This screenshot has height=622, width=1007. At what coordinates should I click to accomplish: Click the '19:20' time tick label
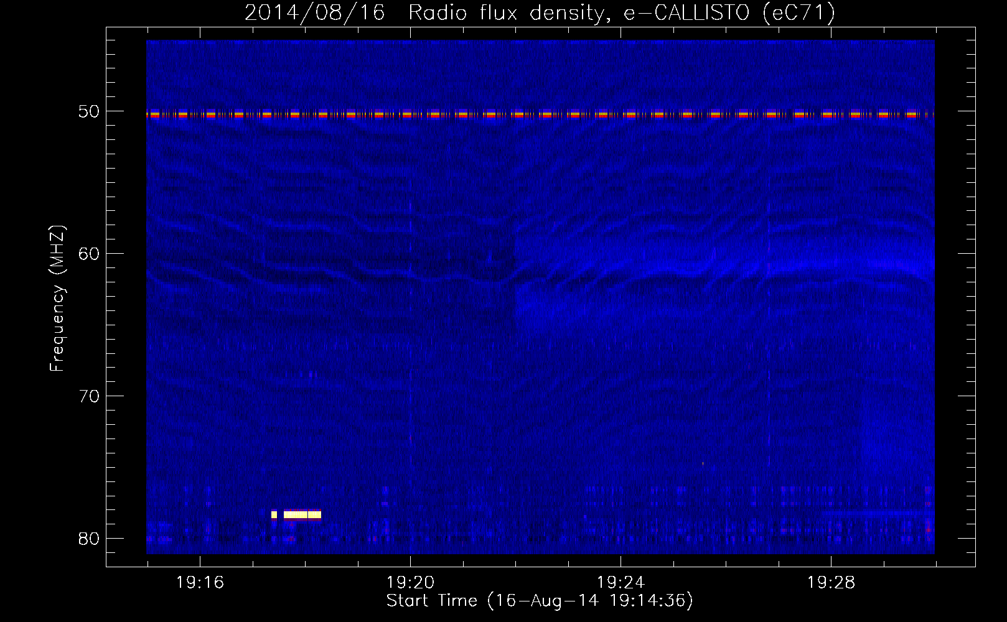(410, 583)
